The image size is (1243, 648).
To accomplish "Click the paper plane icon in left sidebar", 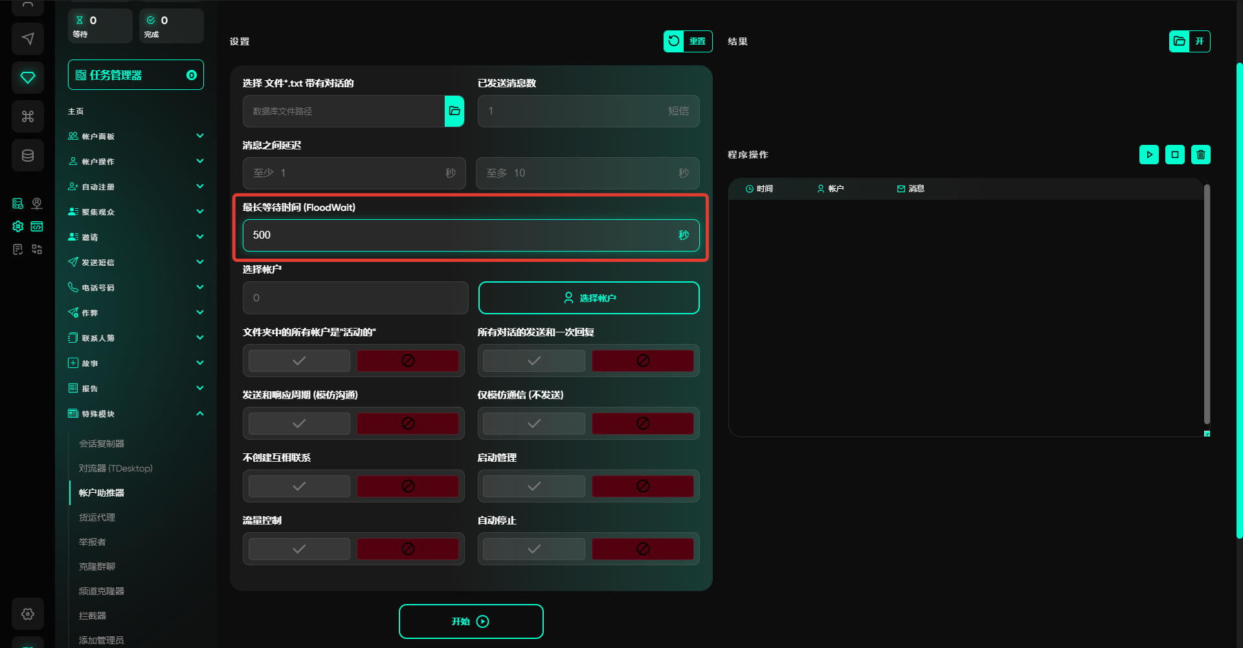I will tap(28, 39).
